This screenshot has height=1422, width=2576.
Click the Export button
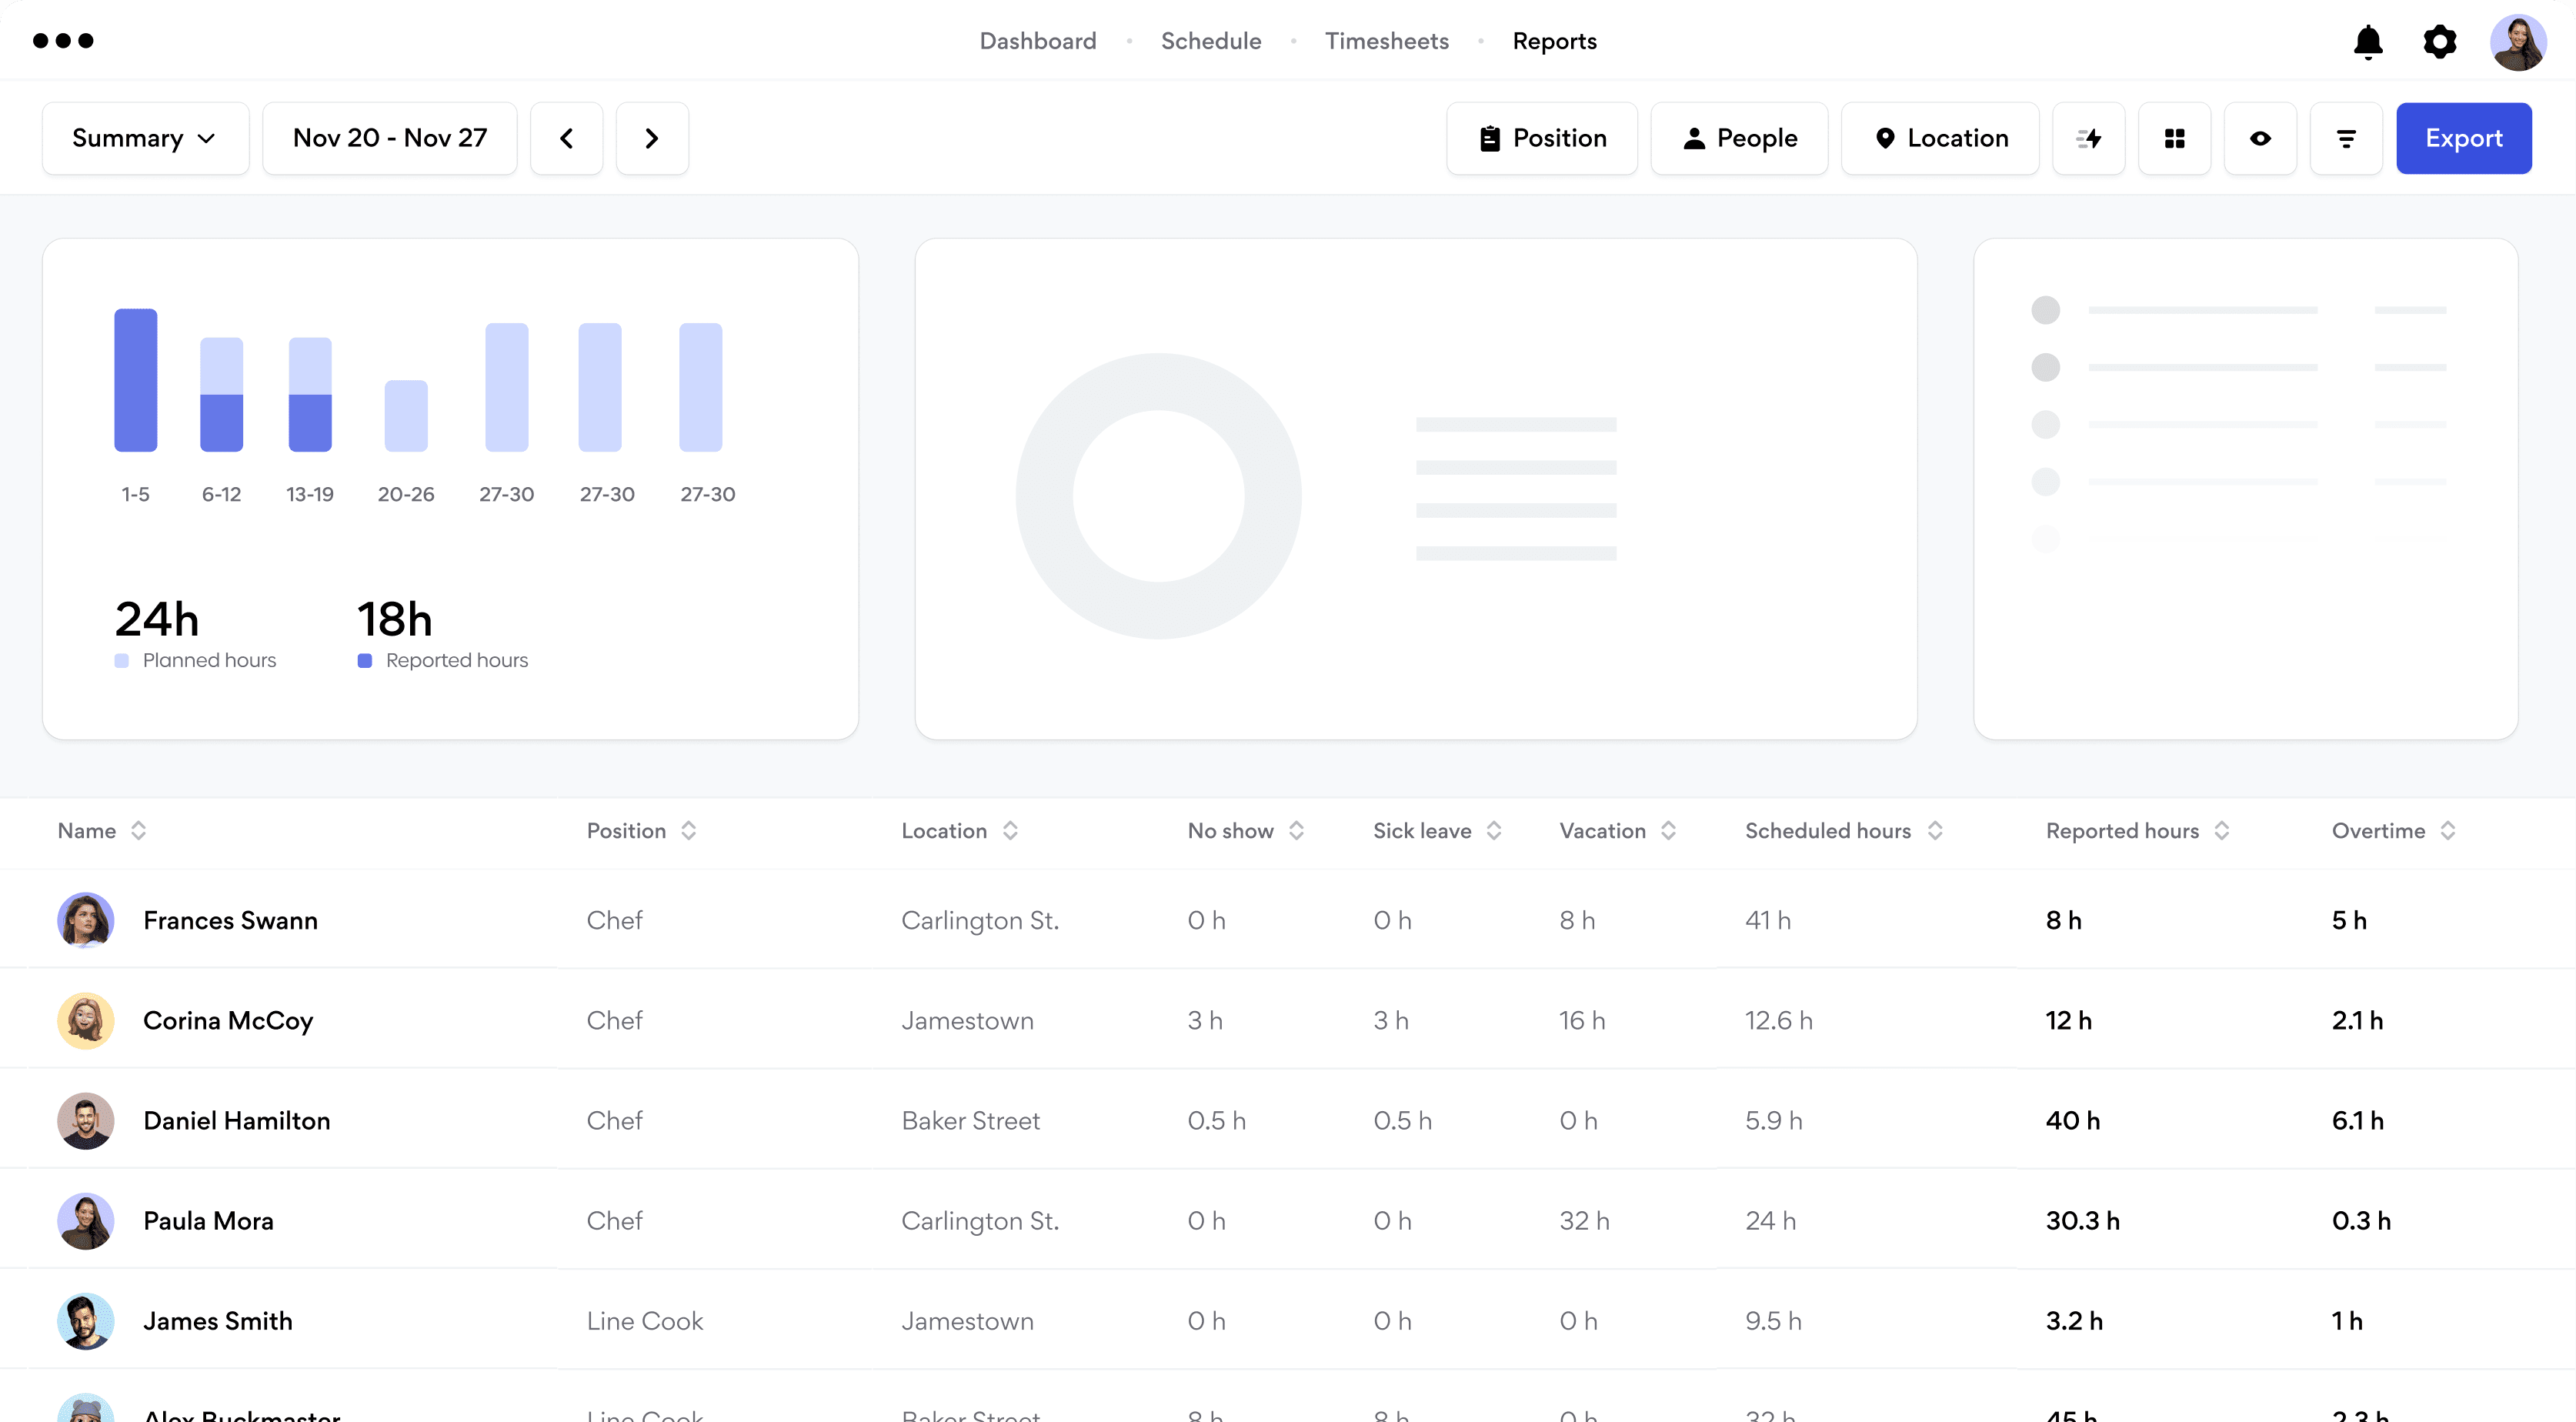click(x=2463, y=138)
